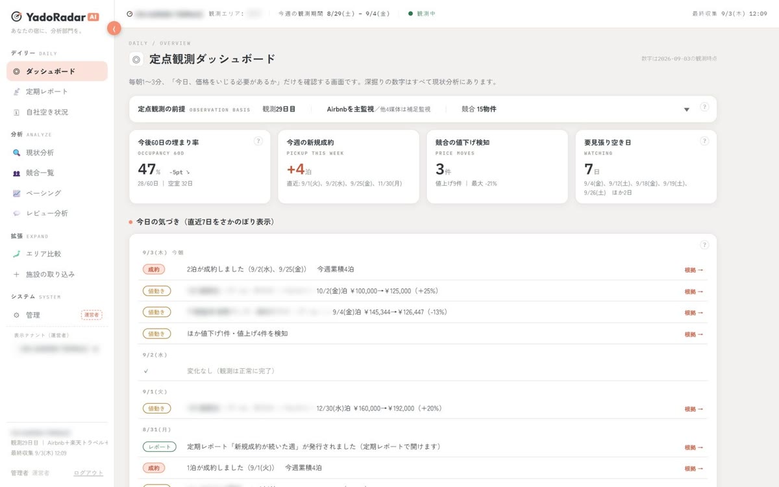This screenshot has width=779, height=487.
Task: Click the 管理 gear icon
Action: pos(17,315)
